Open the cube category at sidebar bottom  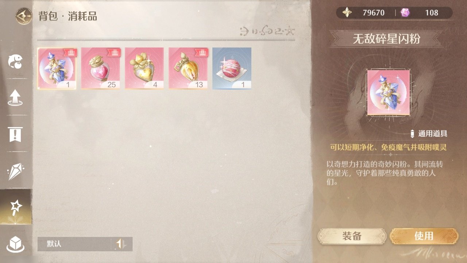click(16, 243)
